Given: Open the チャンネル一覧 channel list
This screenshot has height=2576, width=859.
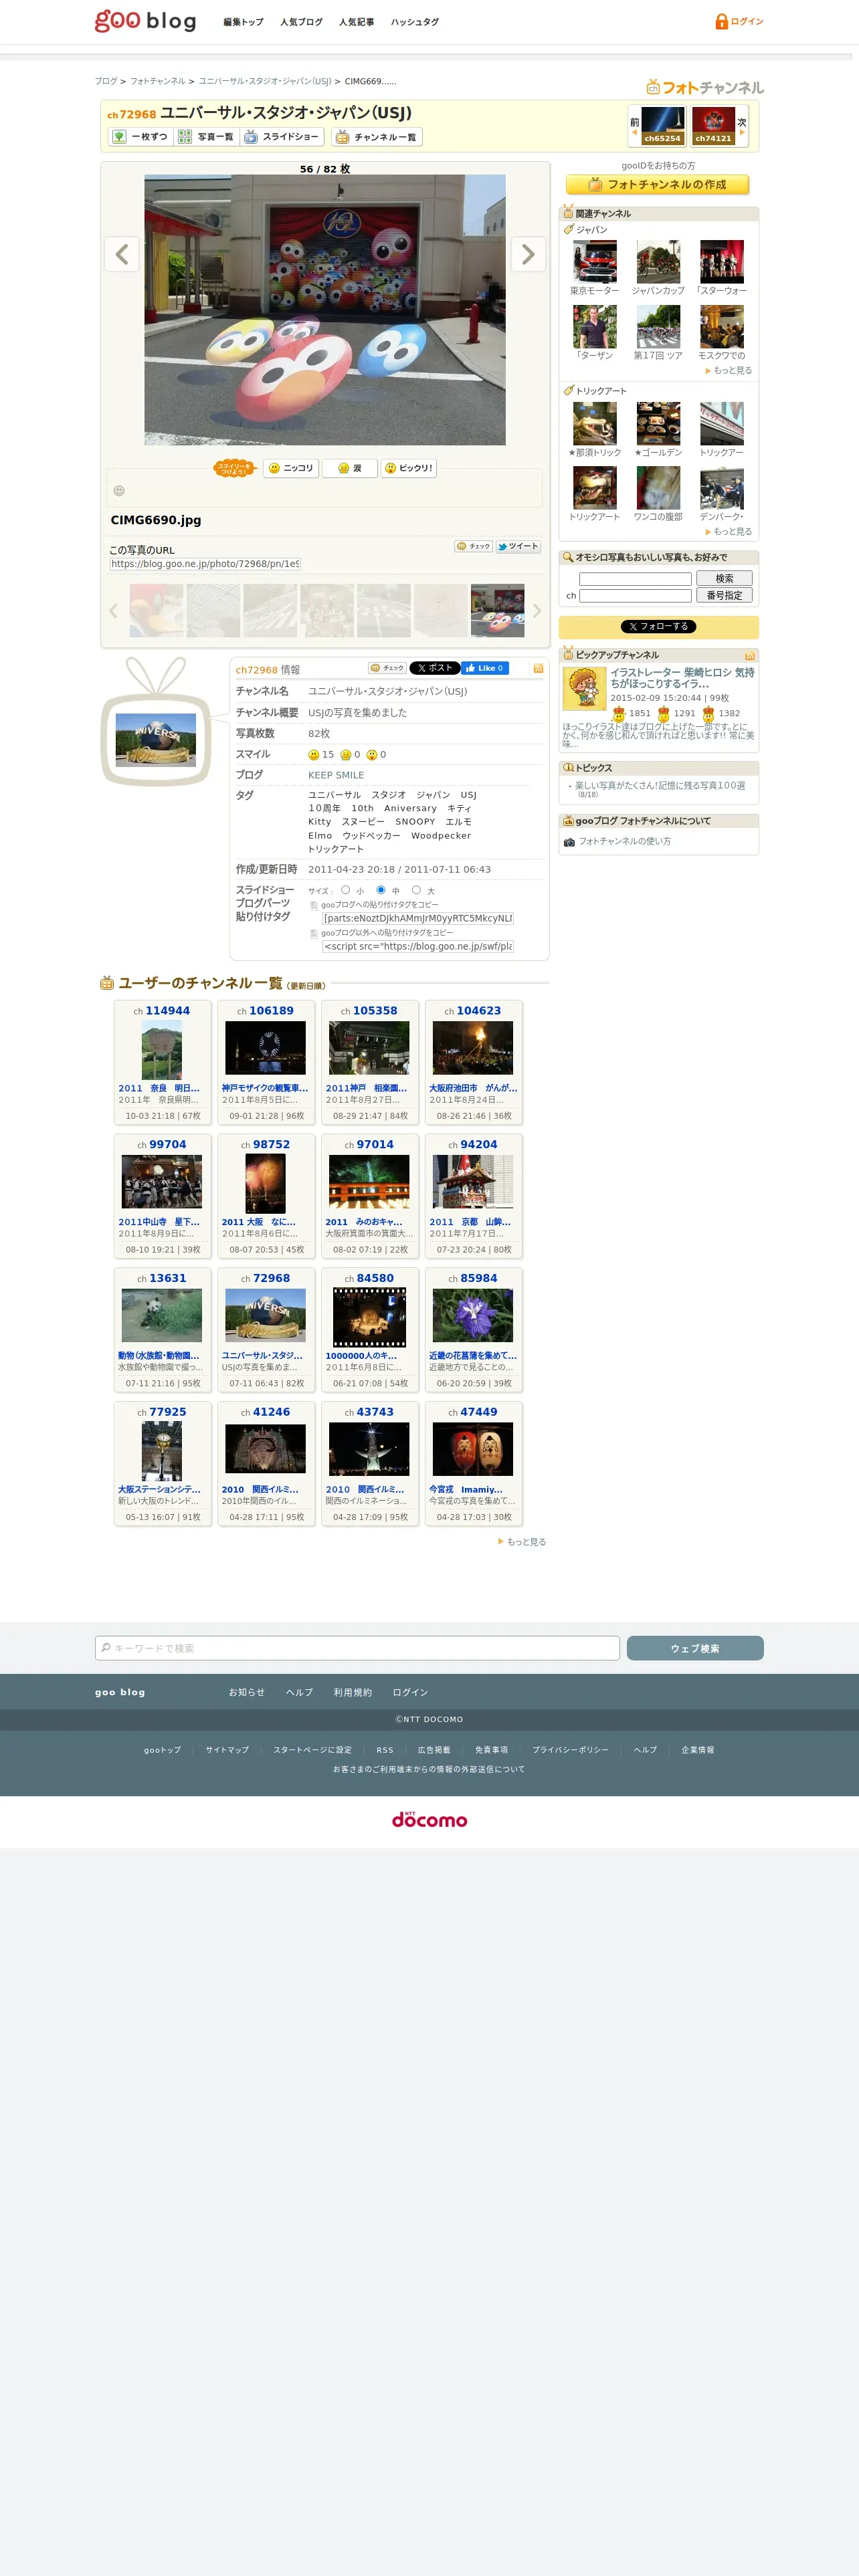Looking at the screenshot, I should (x=376, y=137).
